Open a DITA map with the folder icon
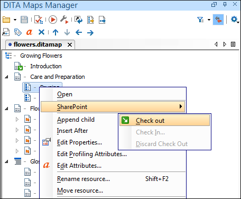The width and height of the screenshot is (241, 199). (x=6, y=20)
